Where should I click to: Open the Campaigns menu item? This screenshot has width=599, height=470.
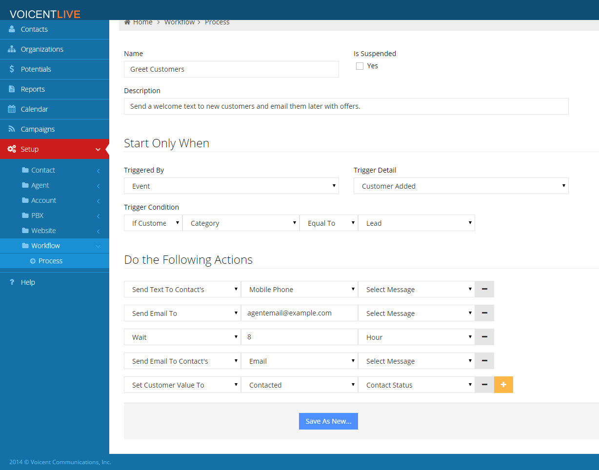[x=55, y=129]
